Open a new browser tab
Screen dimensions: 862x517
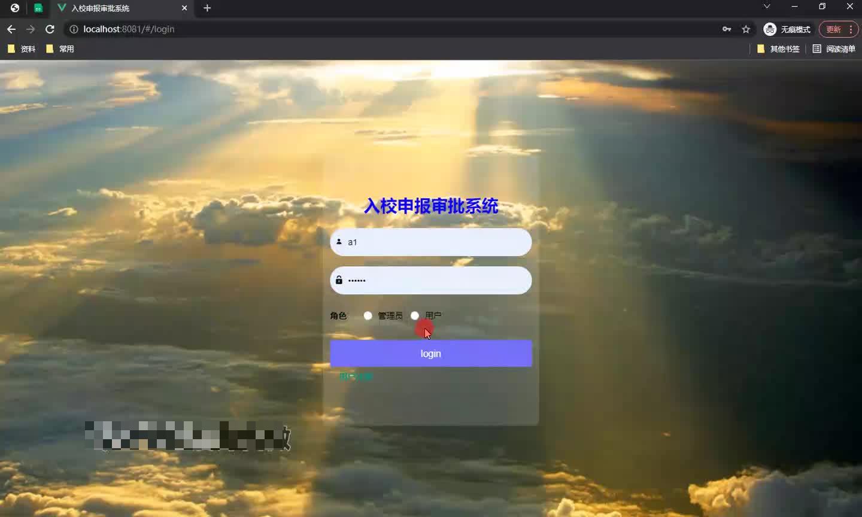click(207, 8)
